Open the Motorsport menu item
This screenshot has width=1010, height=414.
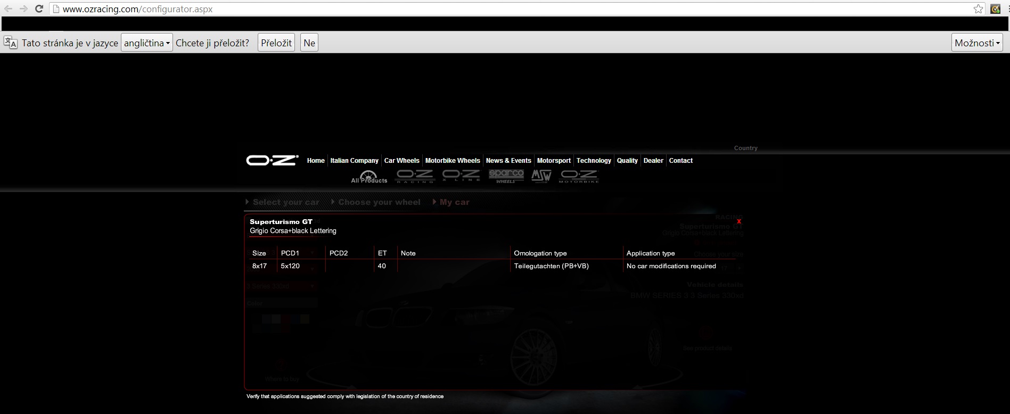click(554, 161)
